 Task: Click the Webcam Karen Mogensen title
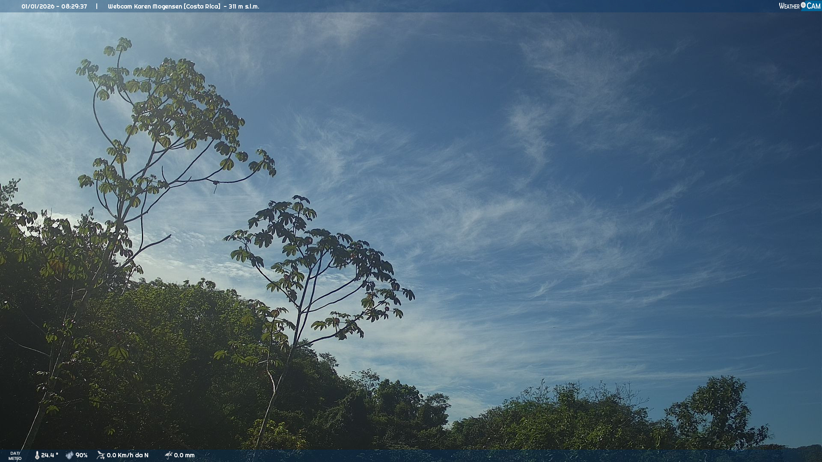[x=145, y=6]
